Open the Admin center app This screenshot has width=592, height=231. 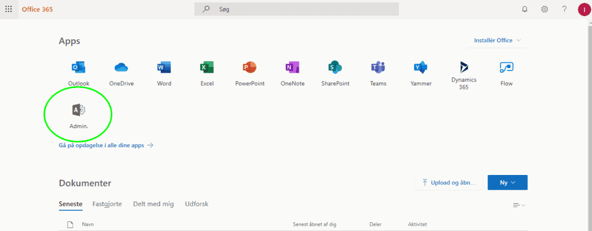tap(79, 117)
